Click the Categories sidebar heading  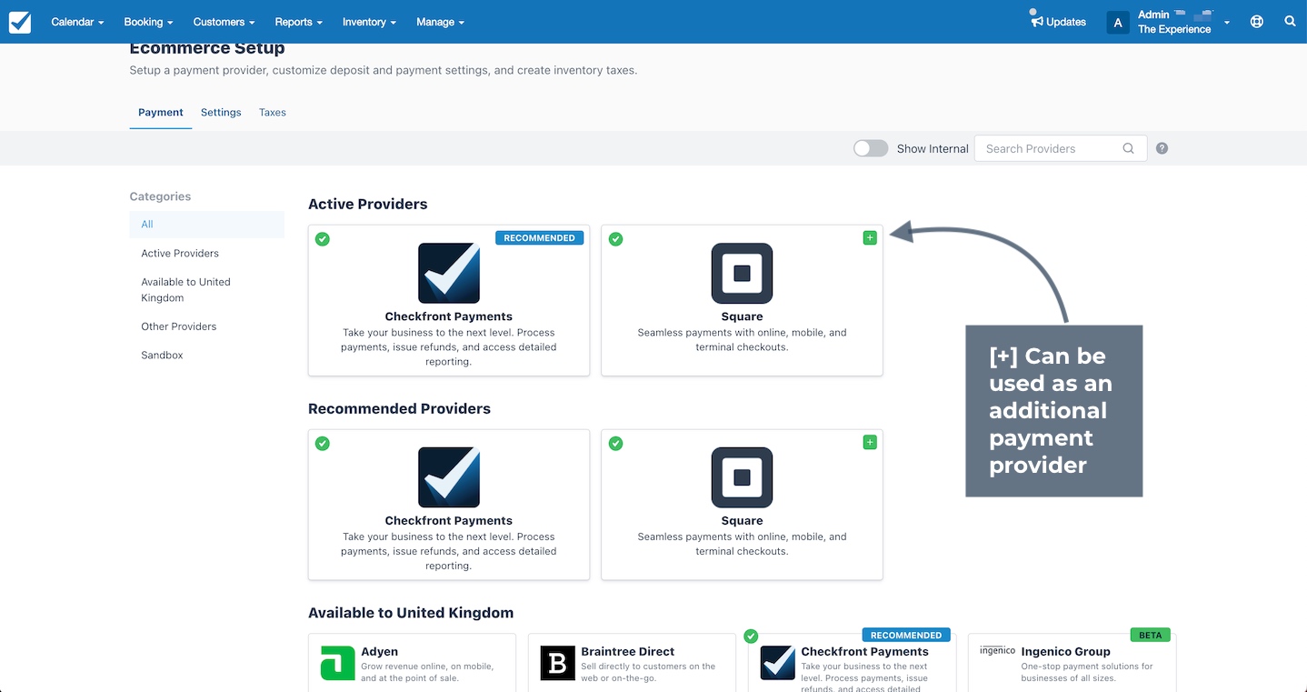click(x=160, y=196)
